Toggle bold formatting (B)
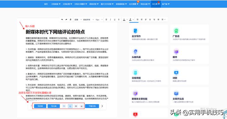Viewport: 227px width, 119px height. pyautogui.click(x=106, y=20)
